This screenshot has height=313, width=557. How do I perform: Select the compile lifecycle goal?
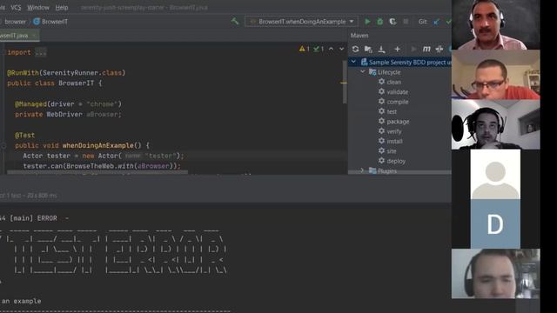(398, 102)
